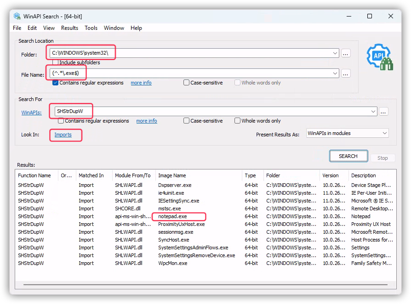
Task: Expand the File Name pattern dropdown
Action: click(x=335, y=73)
